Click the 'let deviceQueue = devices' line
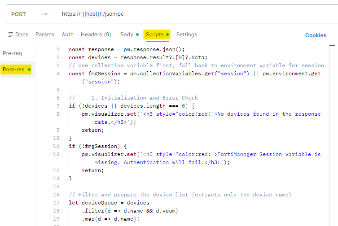Screen dimensions: 338x226 109,203
